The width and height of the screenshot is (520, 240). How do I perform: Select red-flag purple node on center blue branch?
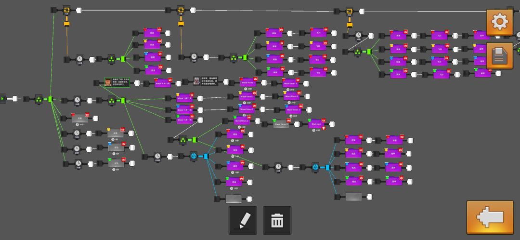pos(235,134)
